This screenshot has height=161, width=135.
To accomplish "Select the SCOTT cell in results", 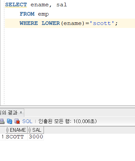I will click(16, 137).
